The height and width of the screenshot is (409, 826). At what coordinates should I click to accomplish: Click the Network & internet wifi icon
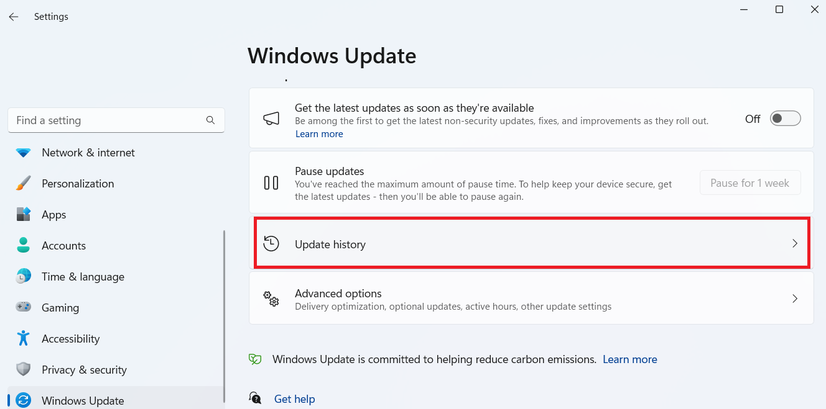point(24,153)
